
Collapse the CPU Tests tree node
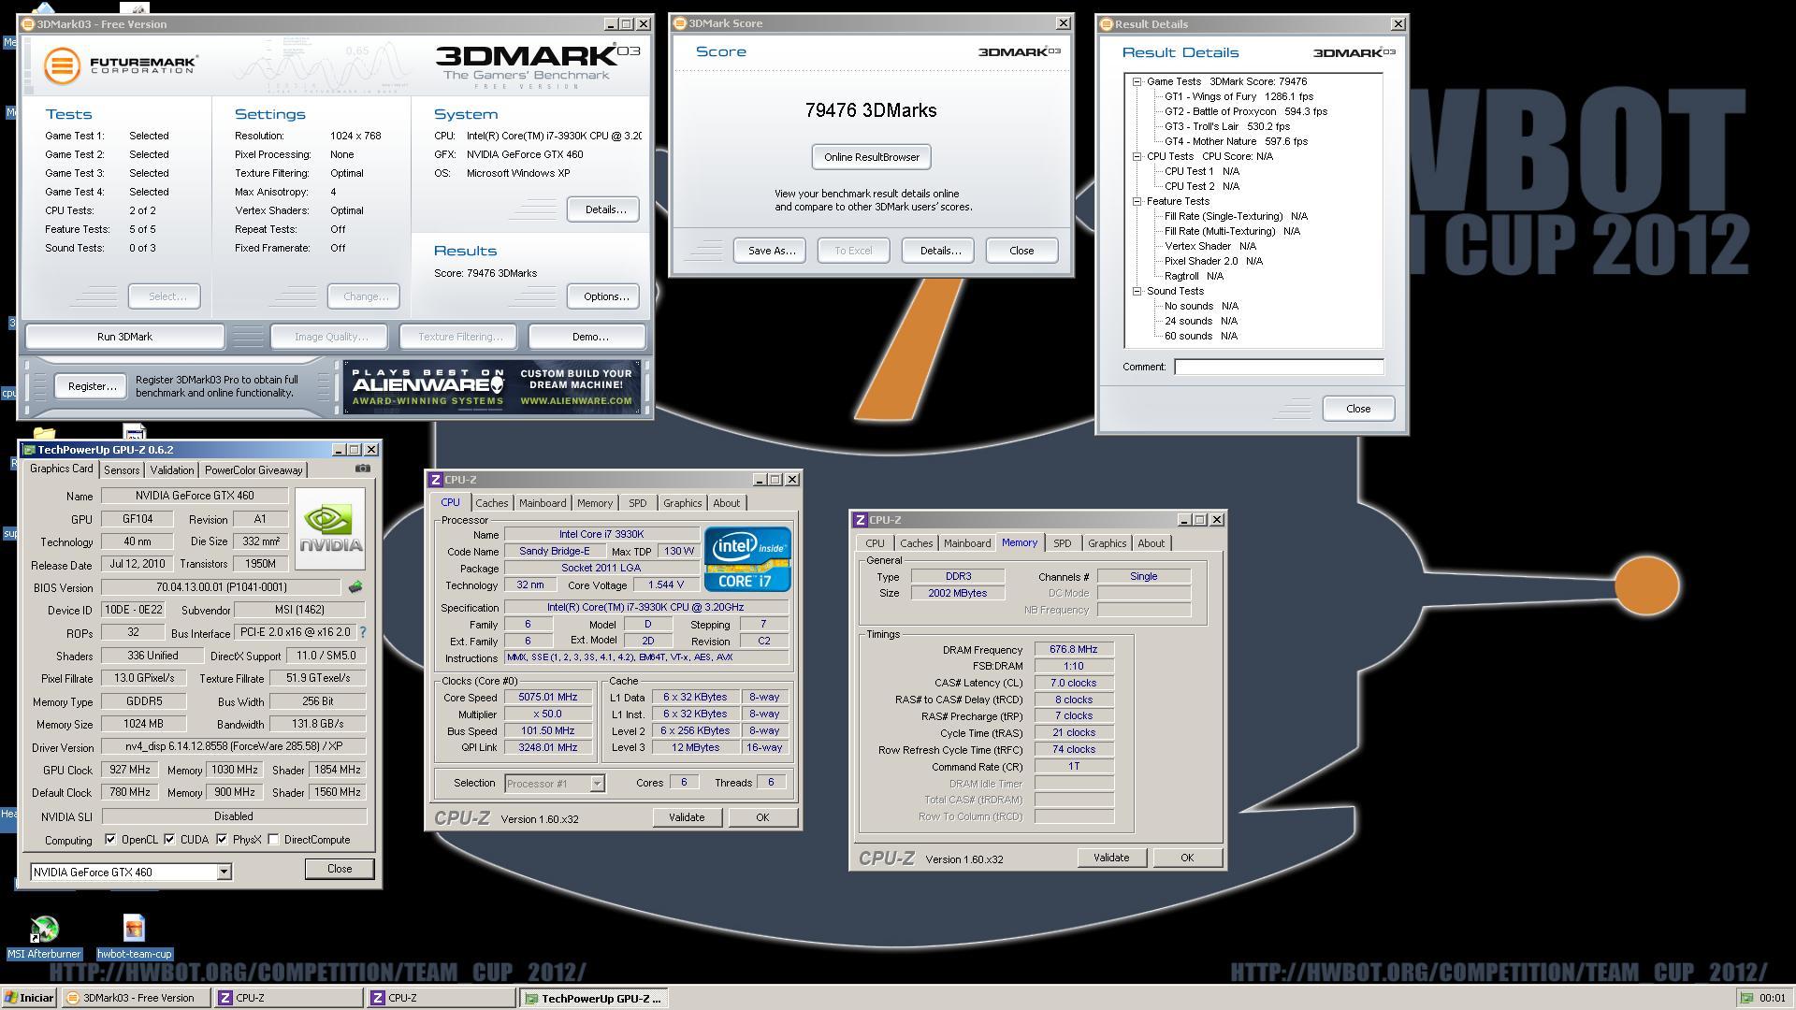(1137, 156)
